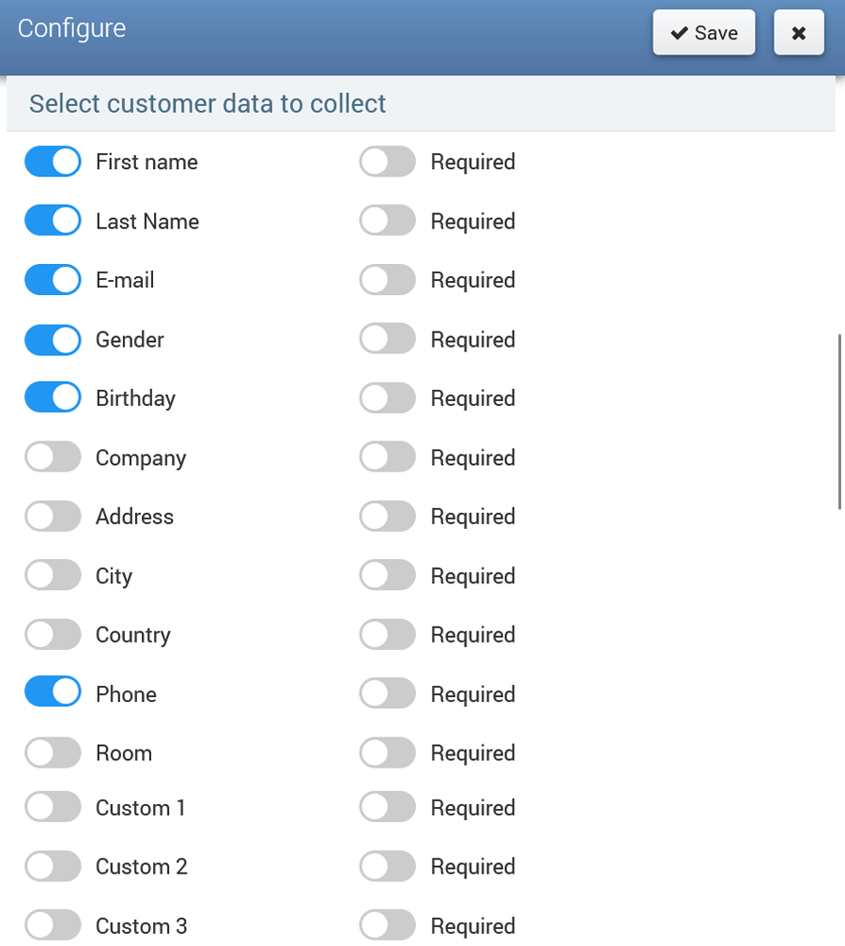The width and height of the screenshot is (845, 946).
Task: Set E-mail as Required
Action: point(387,280)
